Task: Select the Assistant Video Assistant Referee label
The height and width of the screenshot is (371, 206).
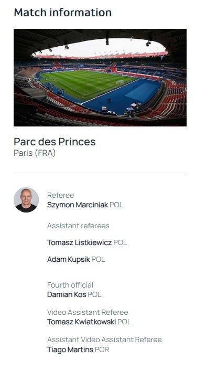Action: point(104,340)
